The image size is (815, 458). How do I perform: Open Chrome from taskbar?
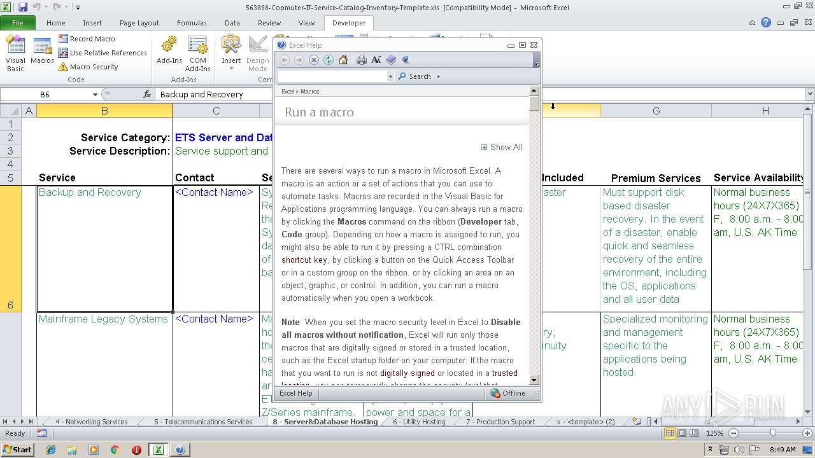115,450
